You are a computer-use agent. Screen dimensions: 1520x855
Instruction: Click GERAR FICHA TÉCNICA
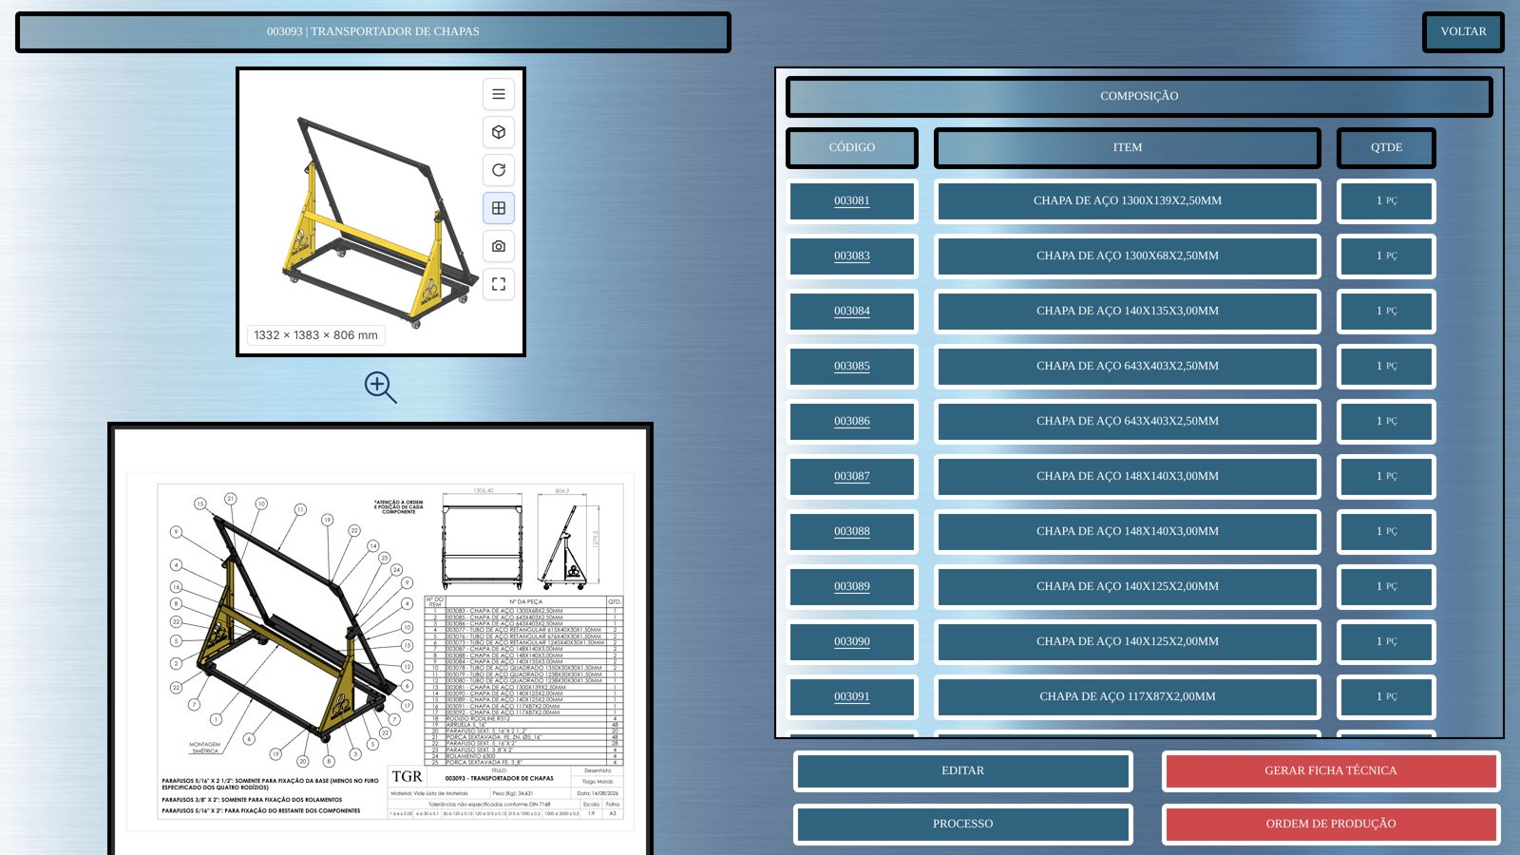(1330, 770)
